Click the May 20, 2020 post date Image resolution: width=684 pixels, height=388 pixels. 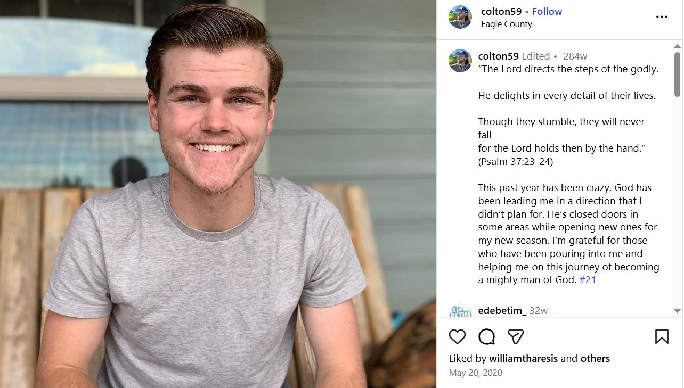475,373
